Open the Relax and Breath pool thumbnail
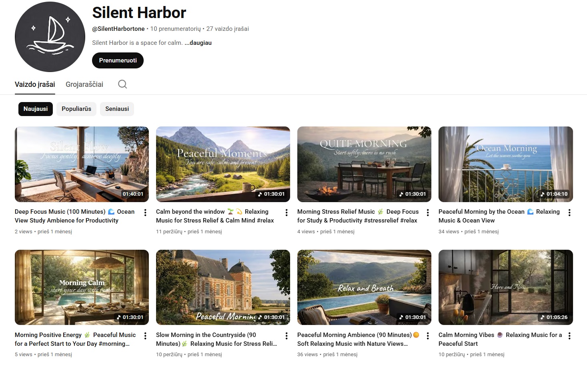The width and height of the screenshot is (587, 369). [x=364, y=287]
